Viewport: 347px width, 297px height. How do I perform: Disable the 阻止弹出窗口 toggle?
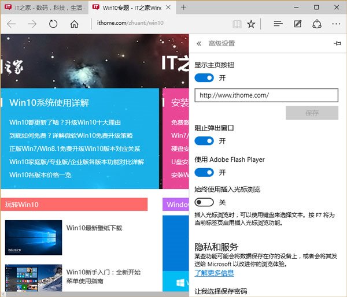coord(204,140)
